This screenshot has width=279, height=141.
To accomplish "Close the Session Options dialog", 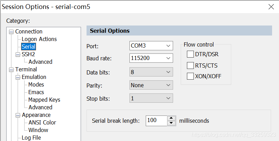I will tap(271, 7).
